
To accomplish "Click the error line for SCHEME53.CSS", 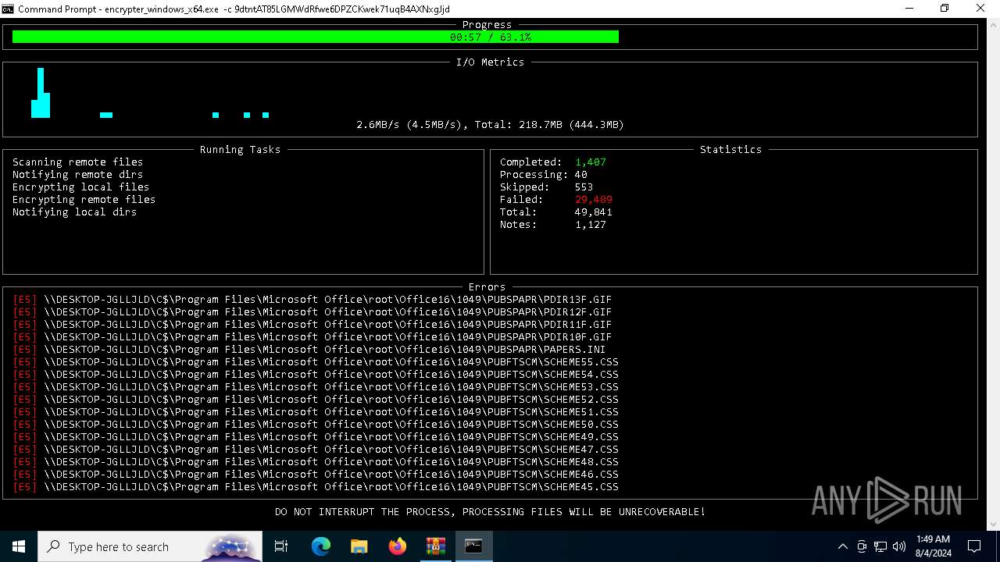I will (316, 387).
